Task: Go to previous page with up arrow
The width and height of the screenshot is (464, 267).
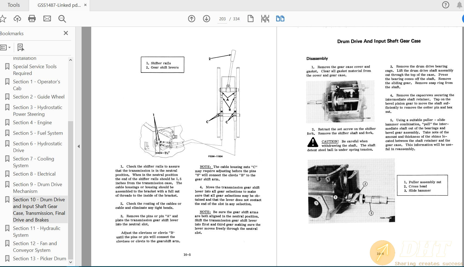Action: click(x=192, y=19)
